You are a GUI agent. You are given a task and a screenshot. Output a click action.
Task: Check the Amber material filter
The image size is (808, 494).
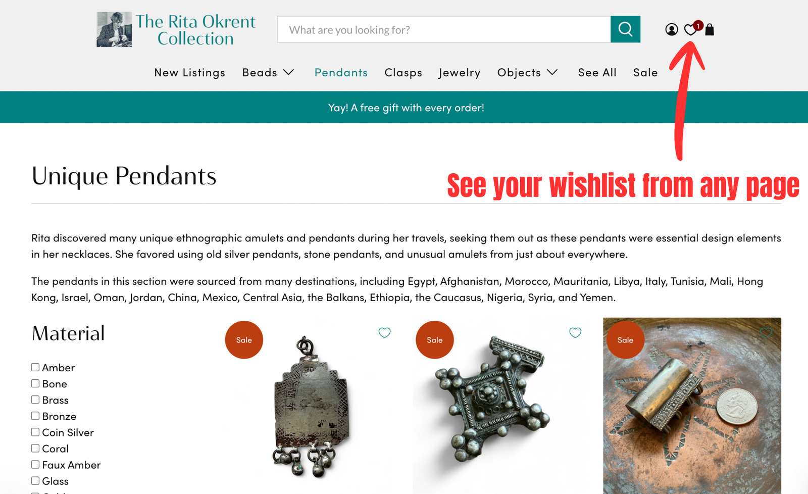[x=35, y=367]
